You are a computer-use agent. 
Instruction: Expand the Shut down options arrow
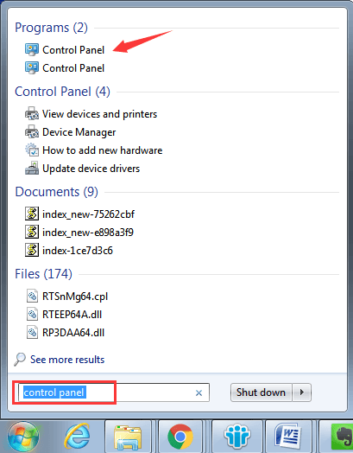coord(302,392)
